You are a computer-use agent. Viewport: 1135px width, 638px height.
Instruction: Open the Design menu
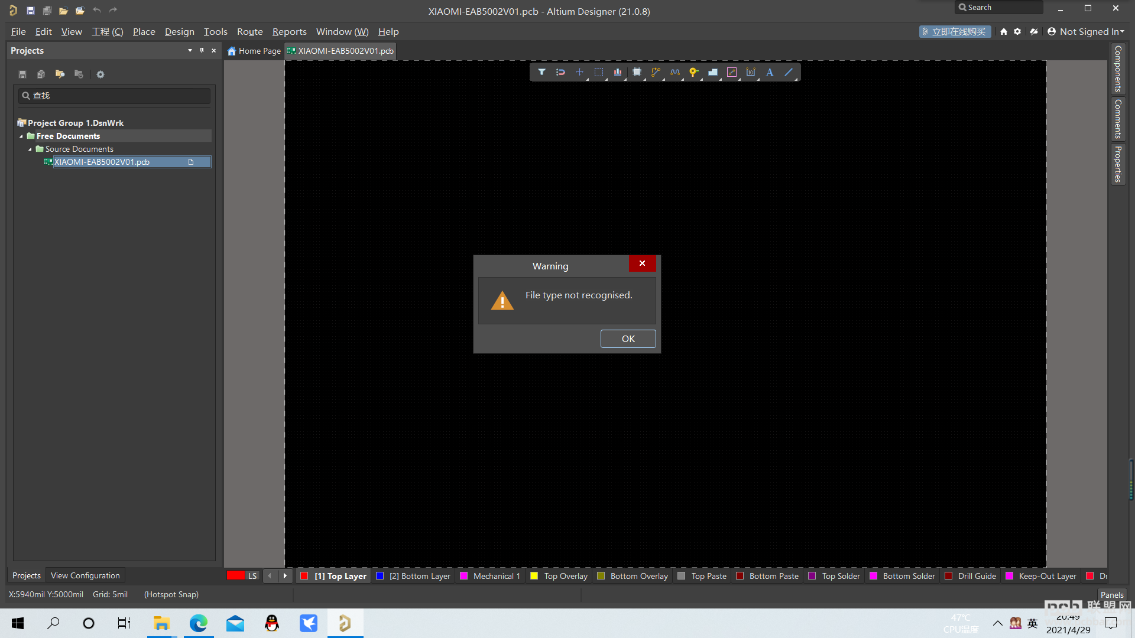(179, 32)
